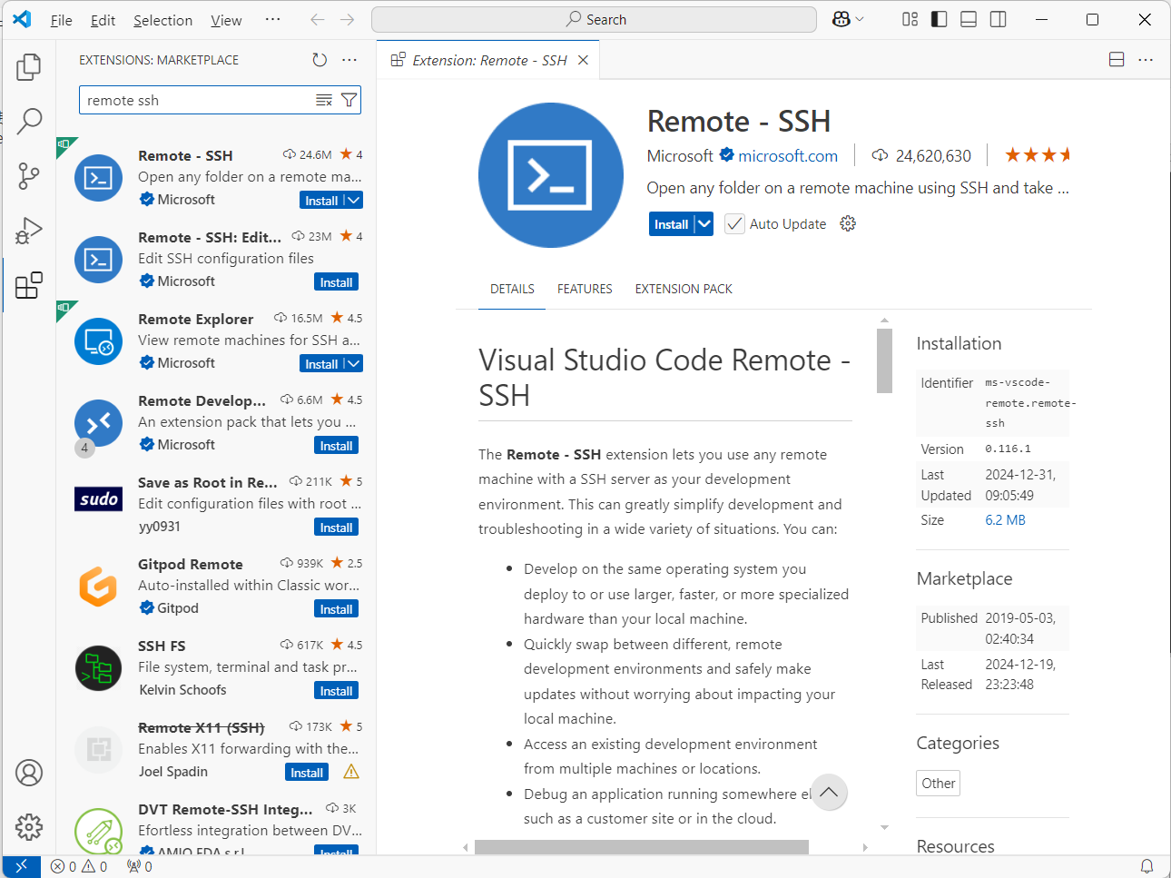
Task: Refresh the extensions marketplace list
Action: (x=320, y=60)
